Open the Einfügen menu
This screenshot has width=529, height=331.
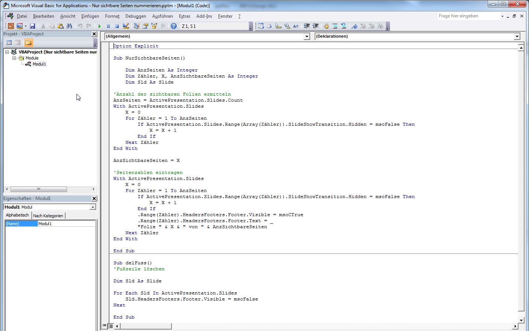pyautogui.click(x=90, y=16)
